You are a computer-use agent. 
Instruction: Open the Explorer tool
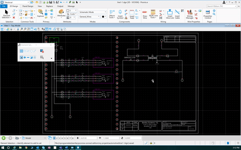pyautogui.click(x=41, y=13)
